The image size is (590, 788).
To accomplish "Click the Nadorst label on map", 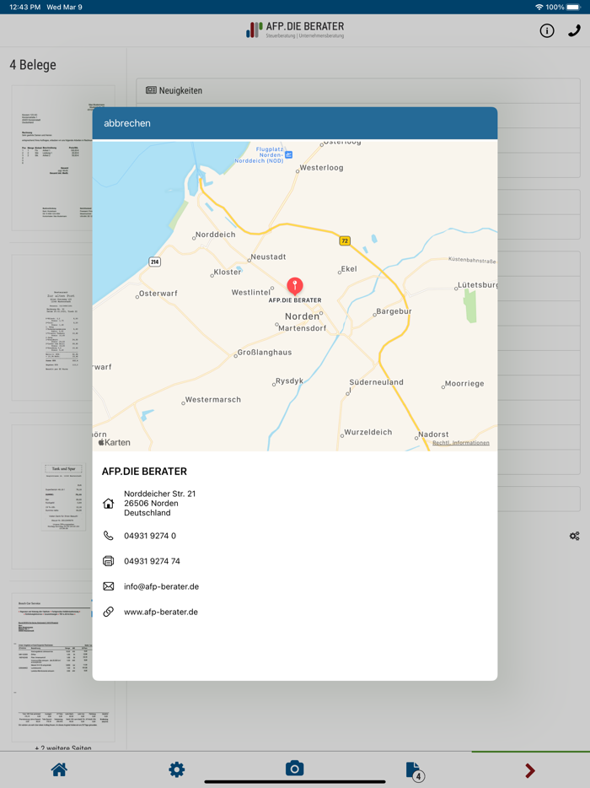I will 433,434.
